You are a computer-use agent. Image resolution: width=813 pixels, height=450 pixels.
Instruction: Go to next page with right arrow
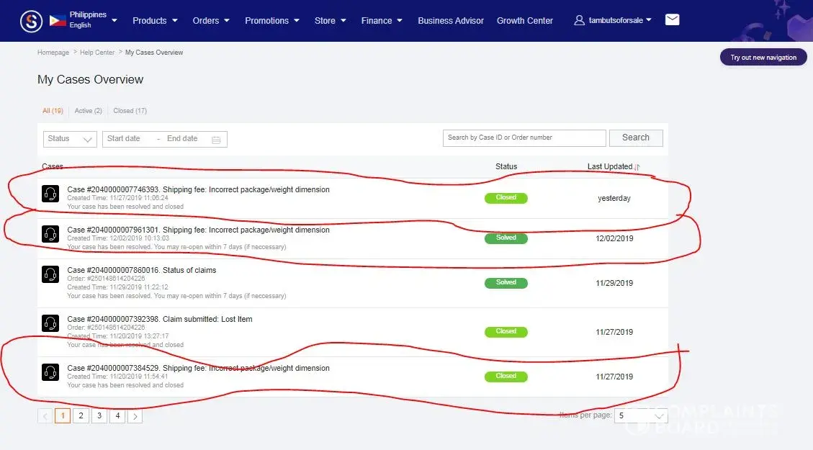coord(135,416)
